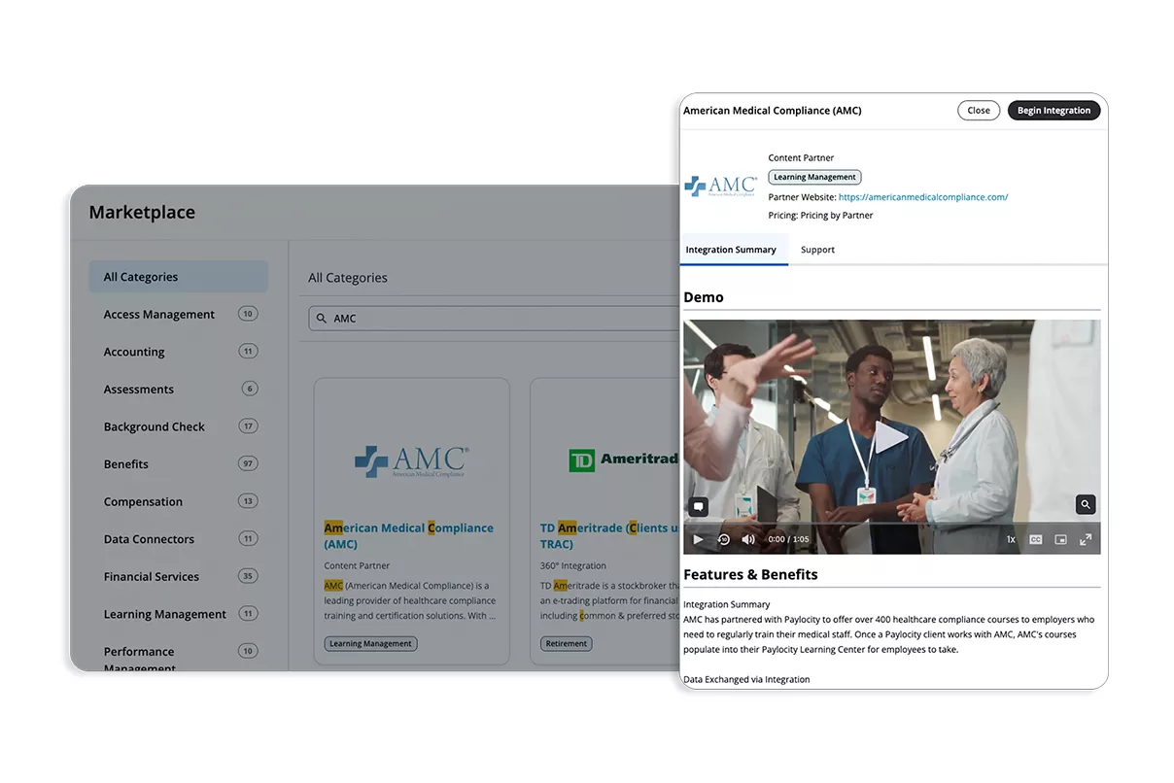Click the Learning Management tag on AMC card

[370, 644]
